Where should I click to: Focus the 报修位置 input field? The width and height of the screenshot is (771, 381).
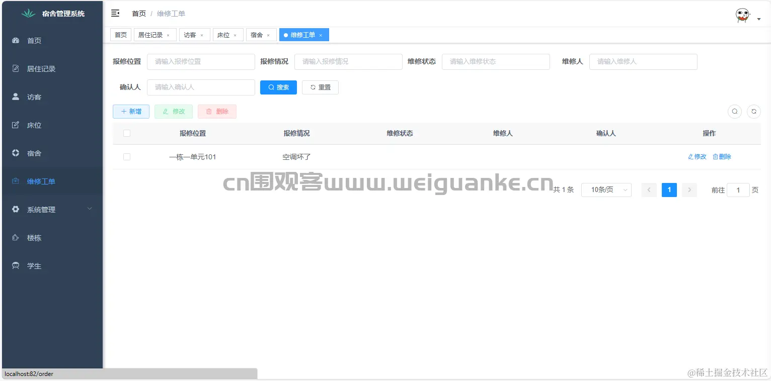201,61
